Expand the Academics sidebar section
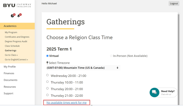Image resolution: width=183 pixels, height=106 pixels. [x=17, y=26]
